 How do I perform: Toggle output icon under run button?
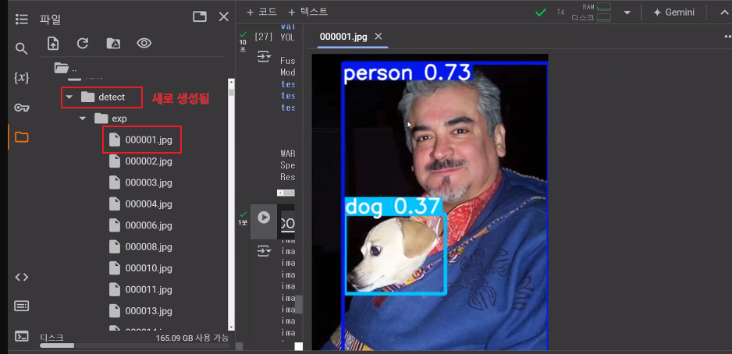[x=265, y=252]
